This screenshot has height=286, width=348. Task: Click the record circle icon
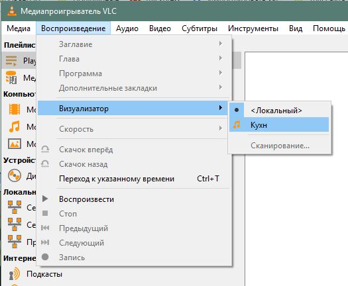[45, 257]
